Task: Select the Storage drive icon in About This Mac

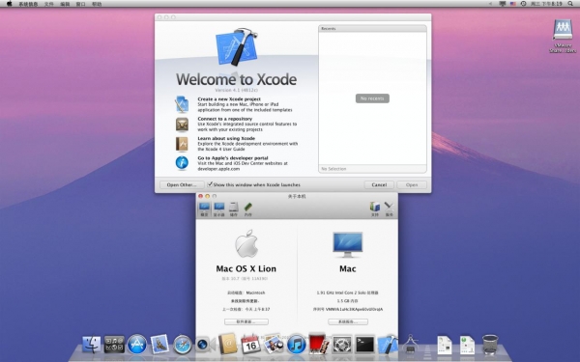Action: 234,209
